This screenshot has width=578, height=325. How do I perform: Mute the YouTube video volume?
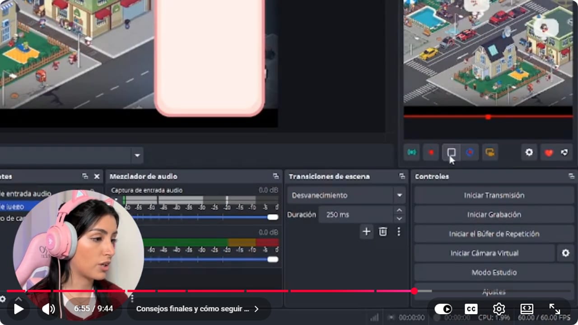click(48, 309)
